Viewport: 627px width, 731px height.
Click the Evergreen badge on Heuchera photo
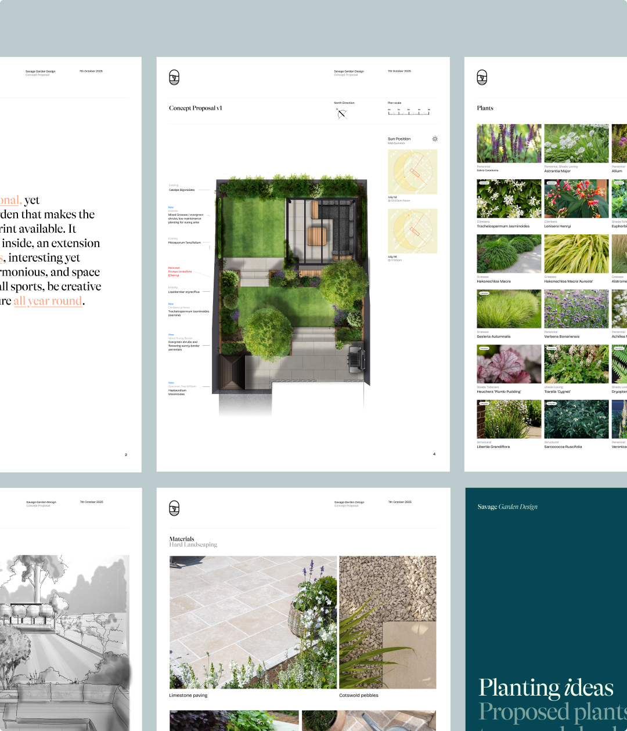click(x=484, y=349)
